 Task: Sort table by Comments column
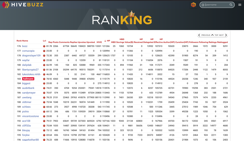pyautogui.click(x=64, y=42)
